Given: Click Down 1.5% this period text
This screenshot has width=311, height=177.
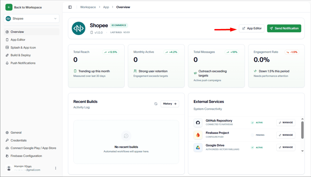Looking at the screenshot, I should pos(274,71).
